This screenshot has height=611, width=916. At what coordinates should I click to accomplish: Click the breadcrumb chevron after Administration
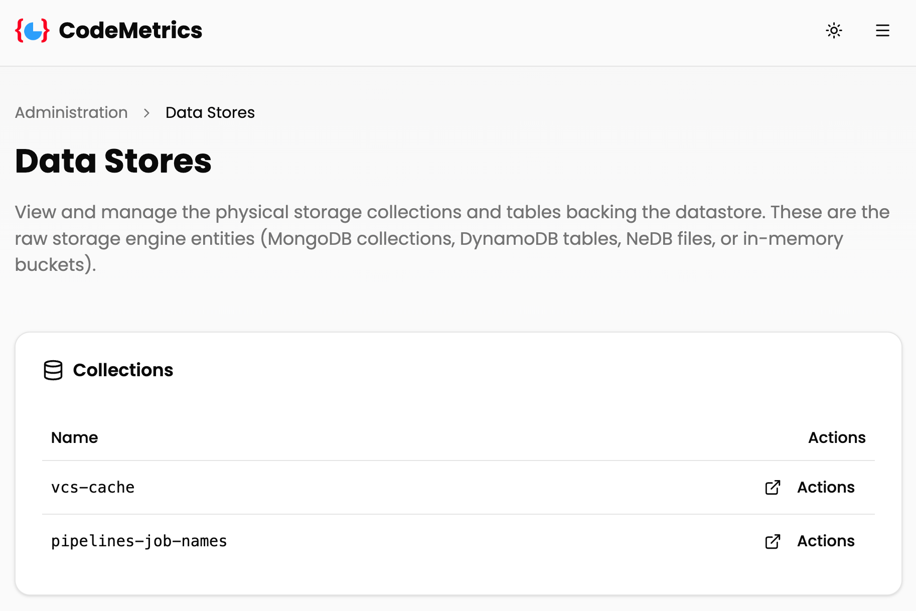(146, 113)
